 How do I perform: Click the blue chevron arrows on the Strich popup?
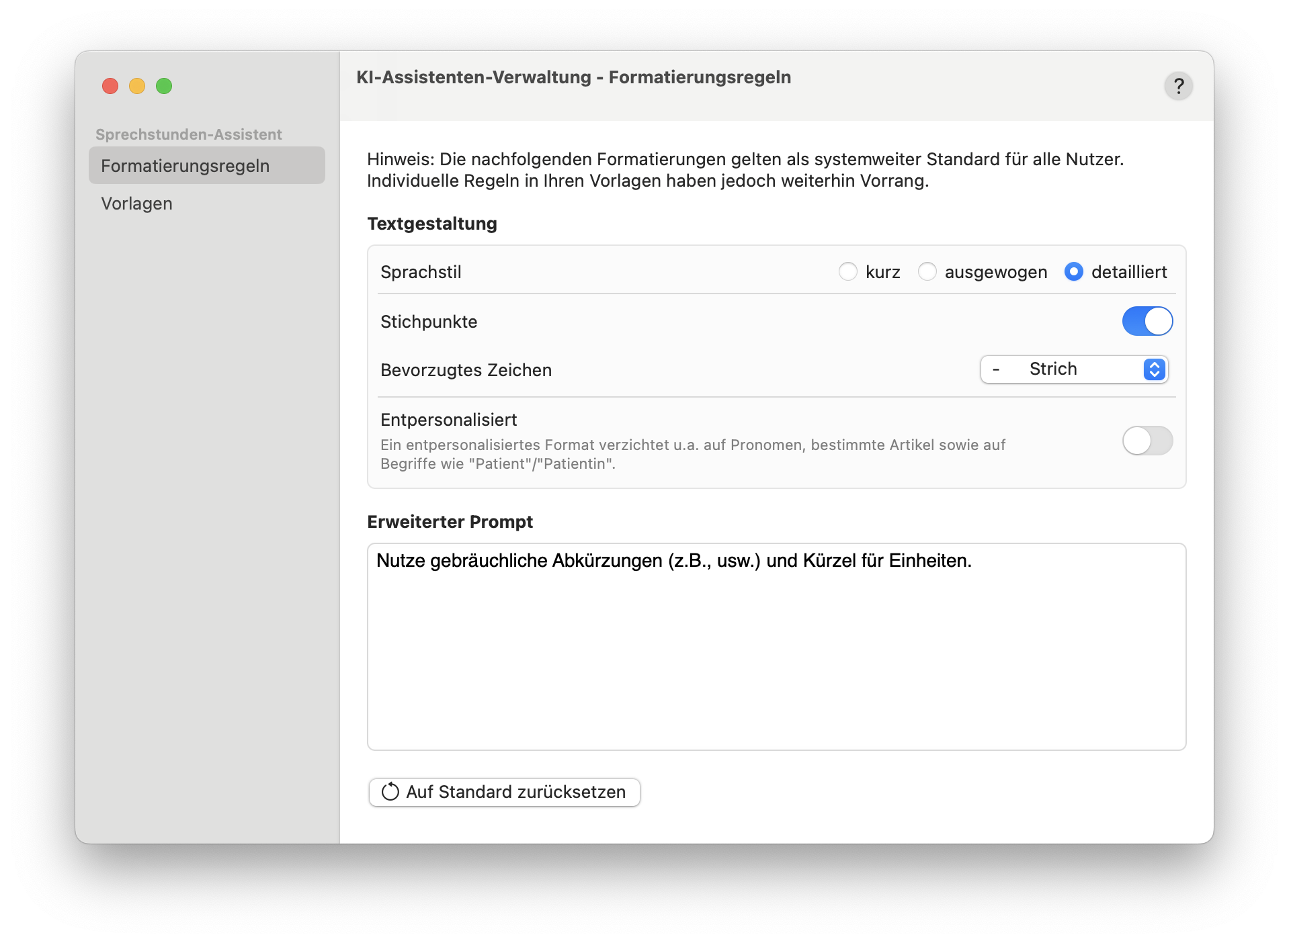pos(1154,369)
